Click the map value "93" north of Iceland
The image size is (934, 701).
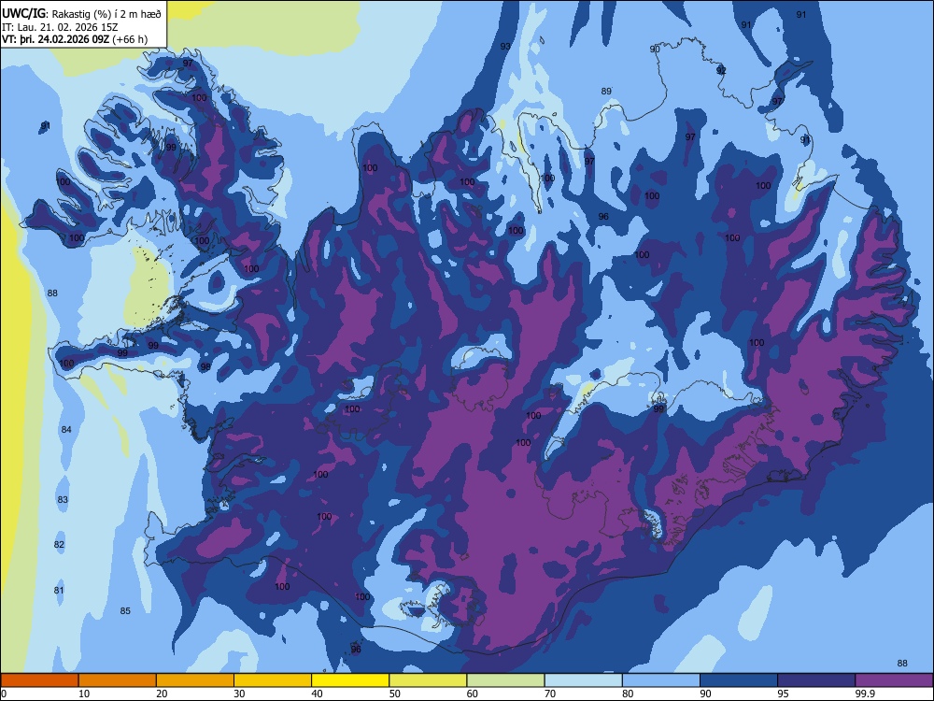point(505,47)
